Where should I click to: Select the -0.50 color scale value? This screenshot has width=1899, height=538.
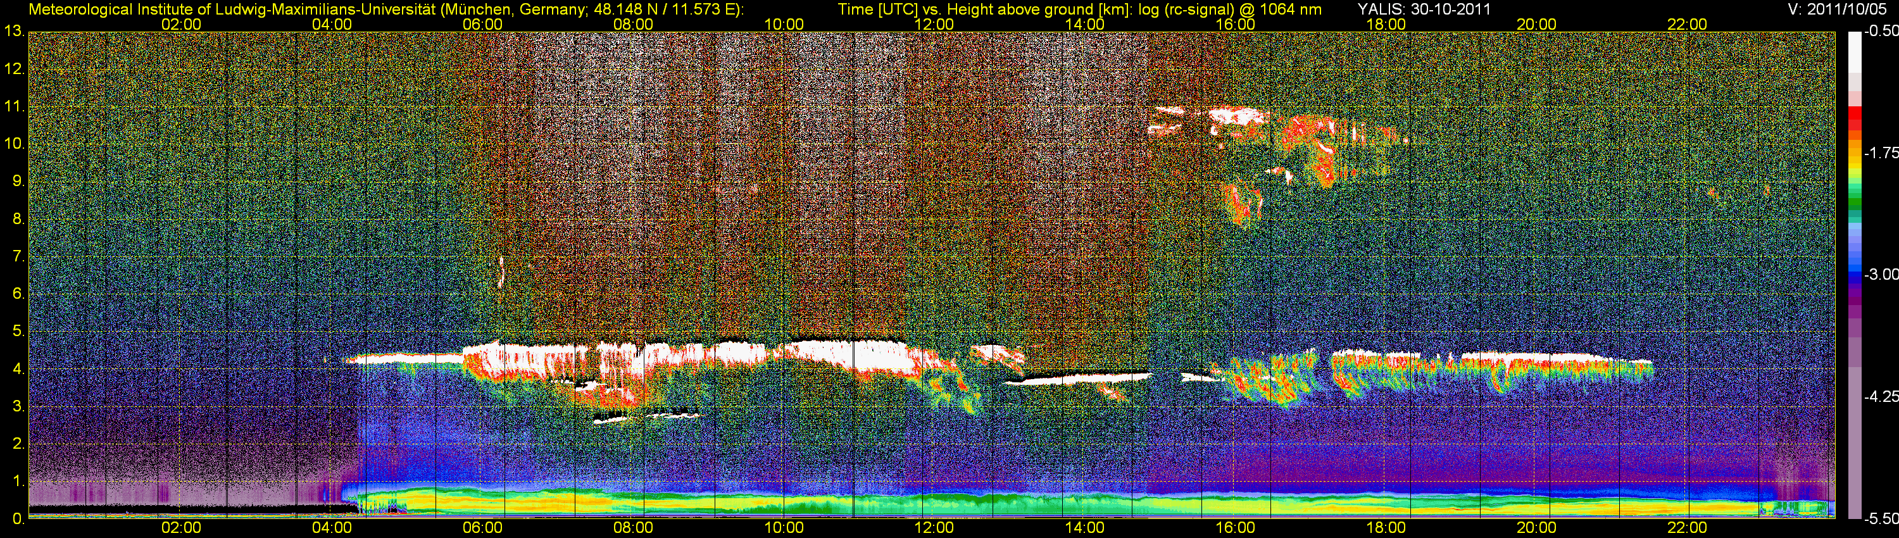1881,32
